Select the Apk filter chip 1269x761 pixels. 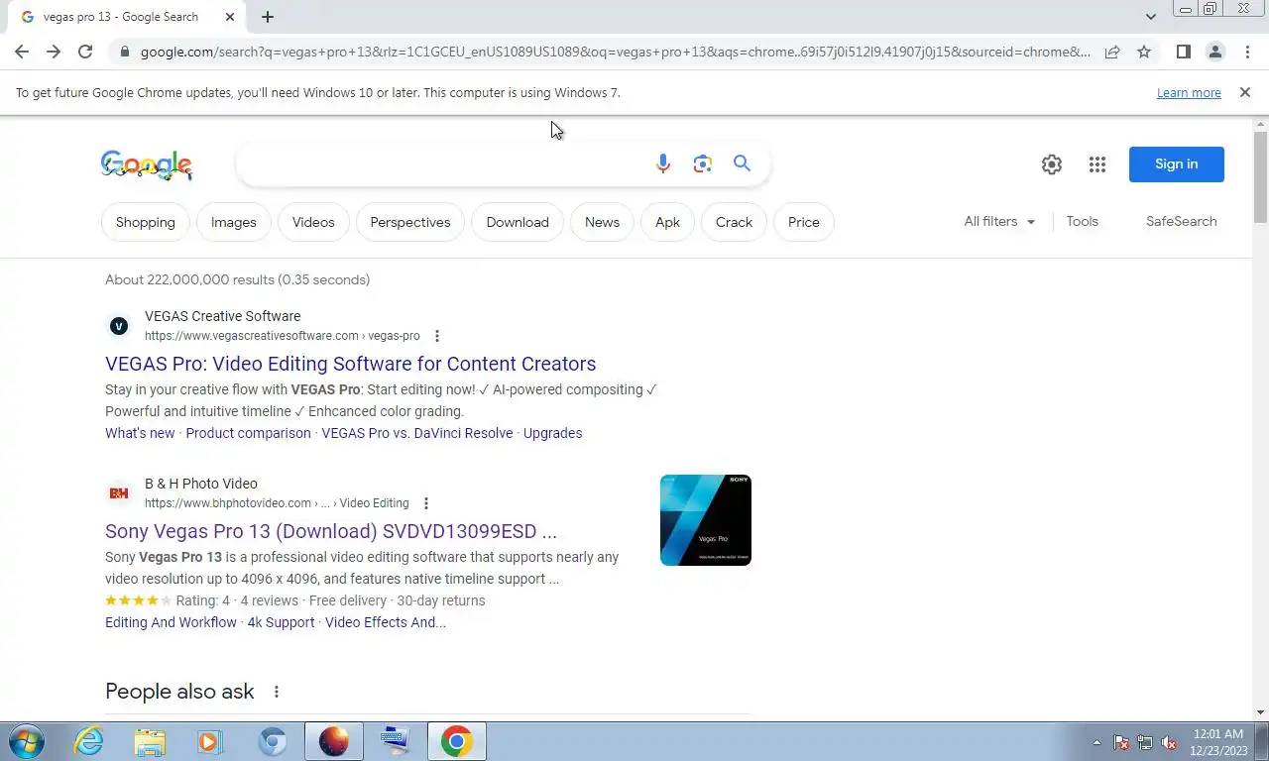click(x=667, y=222)
